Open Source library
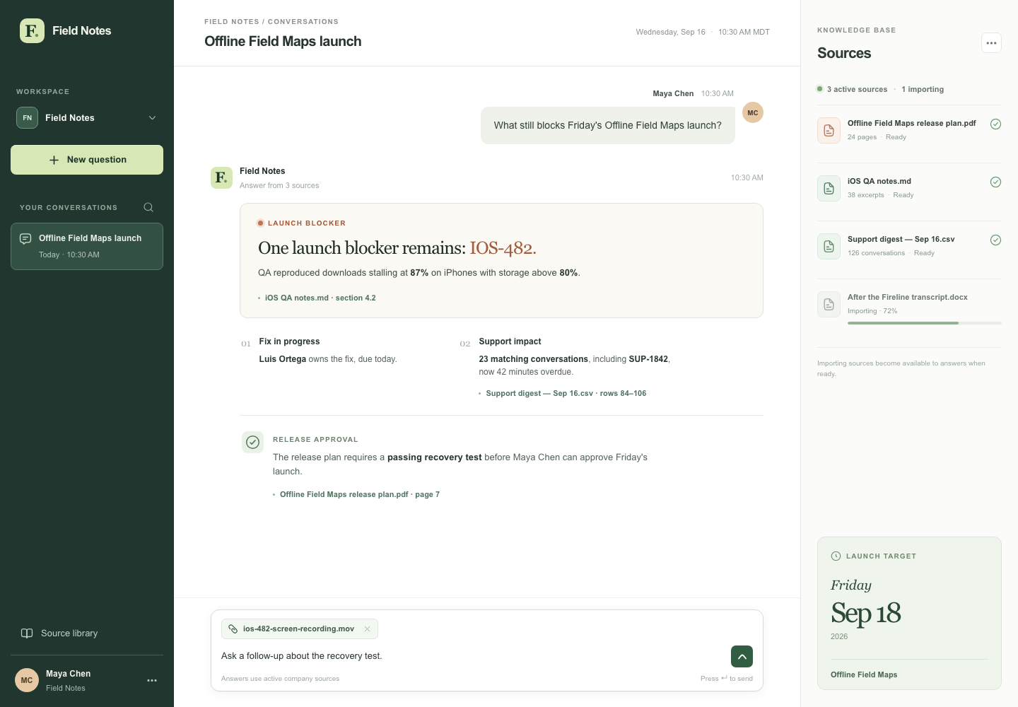Image resolution: width=1018 pixels, height=707 pixels. tap(87, 633)
